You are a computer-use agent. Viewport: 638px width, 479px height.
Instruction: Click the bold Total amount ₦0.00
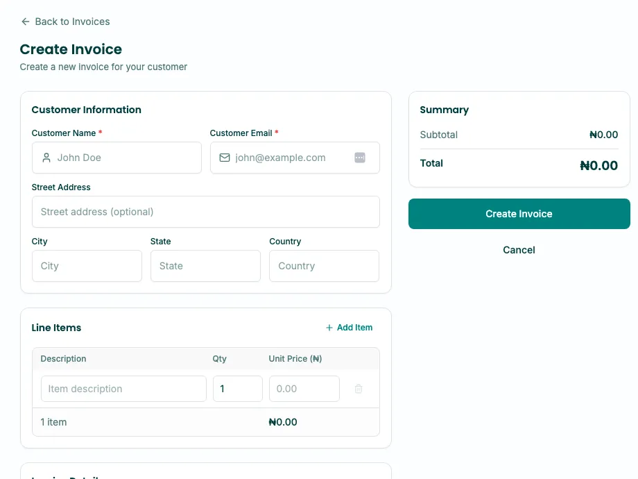click(599, 165)
